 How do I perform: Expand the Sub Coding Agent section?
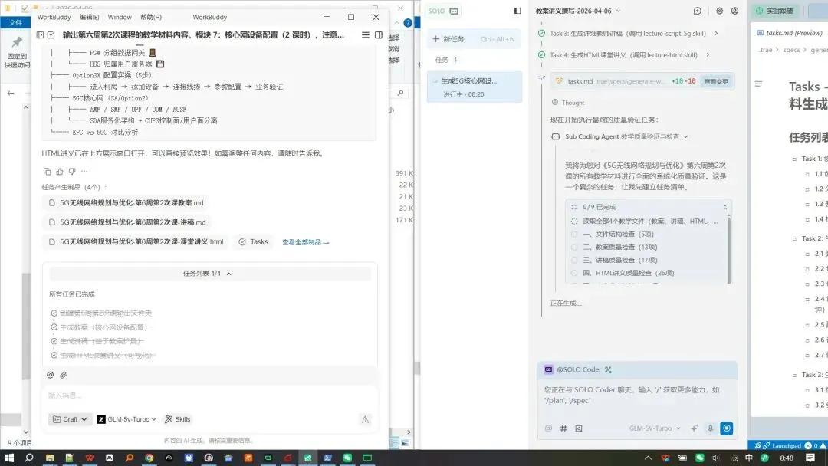(x=686, y=136)
